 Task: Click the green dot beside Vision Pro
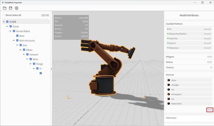(168, 38)
